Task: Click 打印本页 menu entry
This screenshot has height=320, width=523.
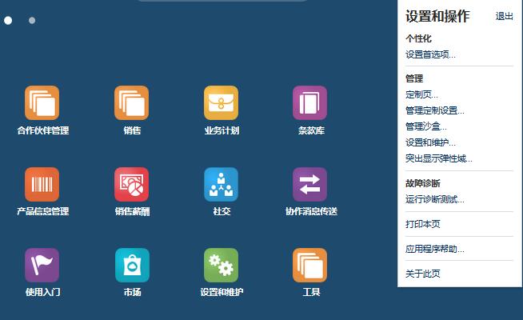Action: [422, 224]
